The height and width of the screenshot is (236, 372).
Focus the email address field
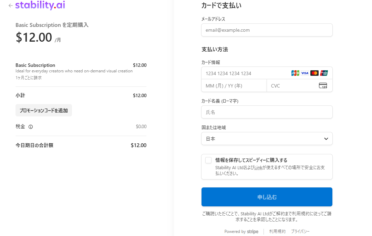(267, 30)
